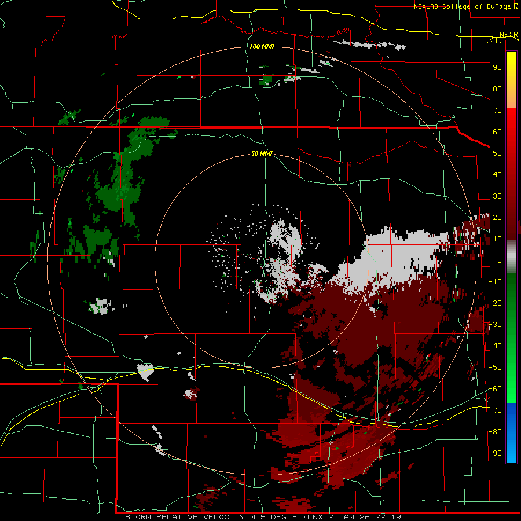This screenshot has height=521, width=521.
Task: Click the 0 value on velocity scale
Action: click(500, 260)
